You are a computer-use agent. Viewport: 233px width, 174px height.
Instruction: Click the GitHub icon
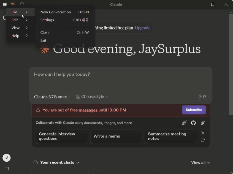click(193, 123)
